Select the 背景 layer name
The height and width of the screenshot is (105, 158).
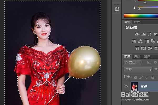point(144,87)
